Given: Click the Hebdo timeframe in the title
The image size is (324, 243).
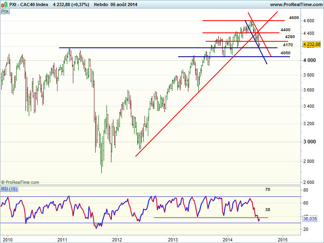Looking at the screenshot, I should 100,4.
